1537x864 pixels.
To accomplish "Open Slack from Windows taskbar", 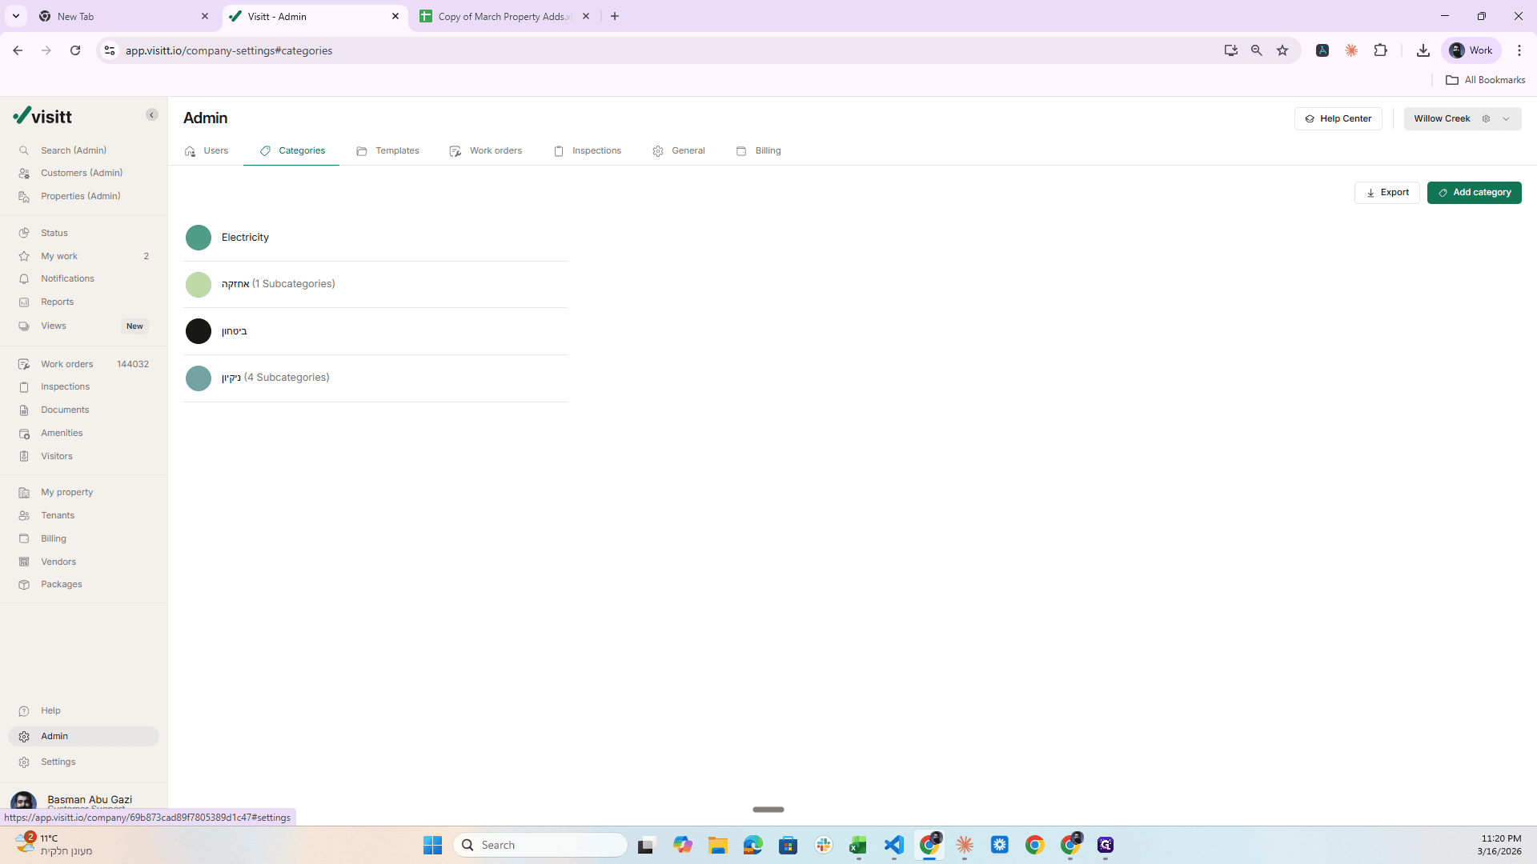I will [x=823, y=845].
